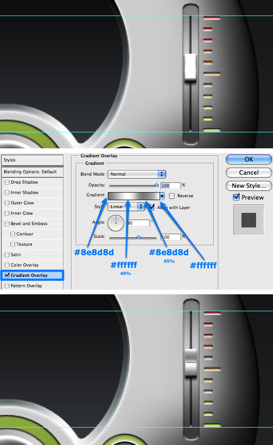Click the white slider knob in top image
Screen dimensions: 273x445
190,66
